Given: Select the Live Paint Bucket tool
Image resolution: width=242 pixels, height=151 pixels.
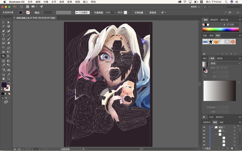Looking at the screenshot, I should pos(4,56).
